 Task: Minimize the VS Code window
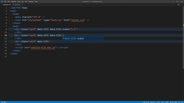tap(173, 2)
